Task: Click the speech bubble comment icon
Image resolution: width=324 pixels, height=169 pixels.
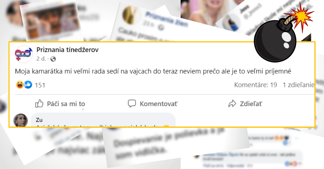Action: tap(131, 104)
